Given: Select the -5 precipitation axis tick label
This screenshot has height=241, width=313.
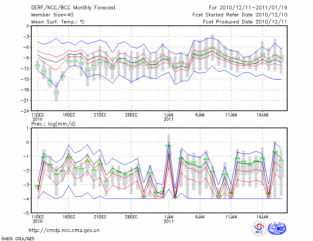Looking at the screenshot, I should pos(26,213).
